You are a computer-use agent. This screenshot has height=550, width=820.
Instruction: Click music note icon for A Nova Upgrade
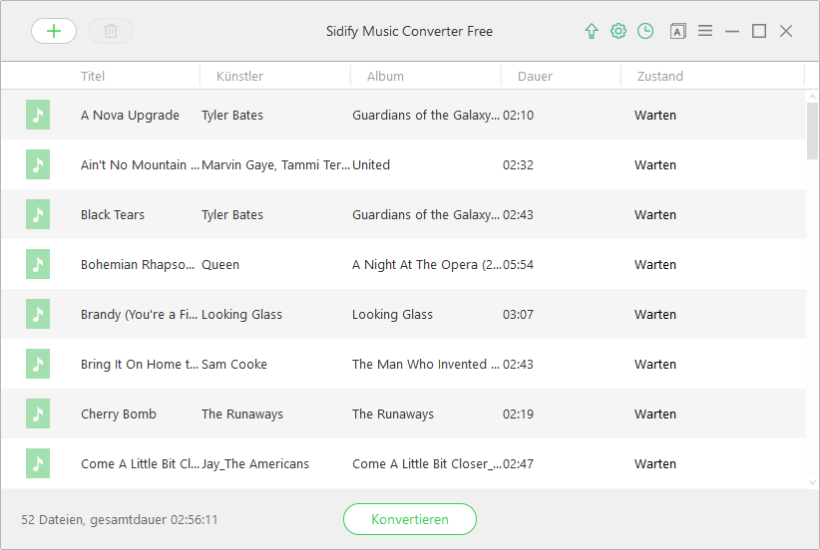tap(38, 115)
